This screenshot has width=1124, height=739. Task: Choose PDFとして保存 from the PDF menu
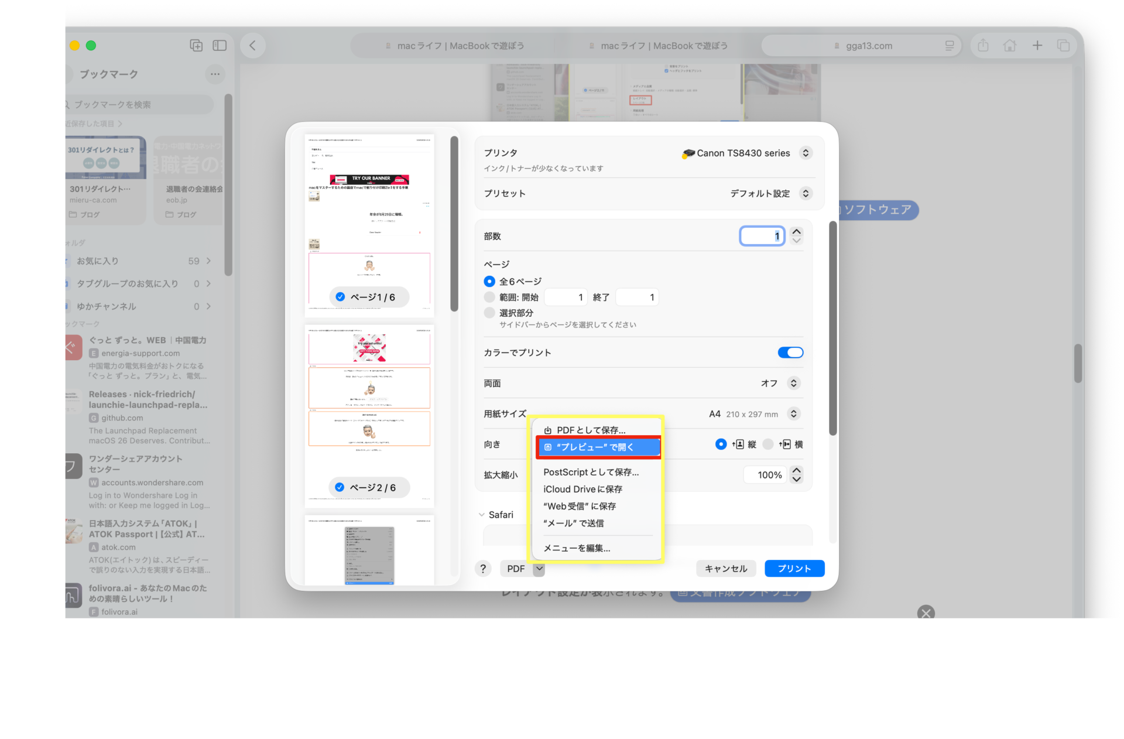pyautogui.click(x=597, y=430)
